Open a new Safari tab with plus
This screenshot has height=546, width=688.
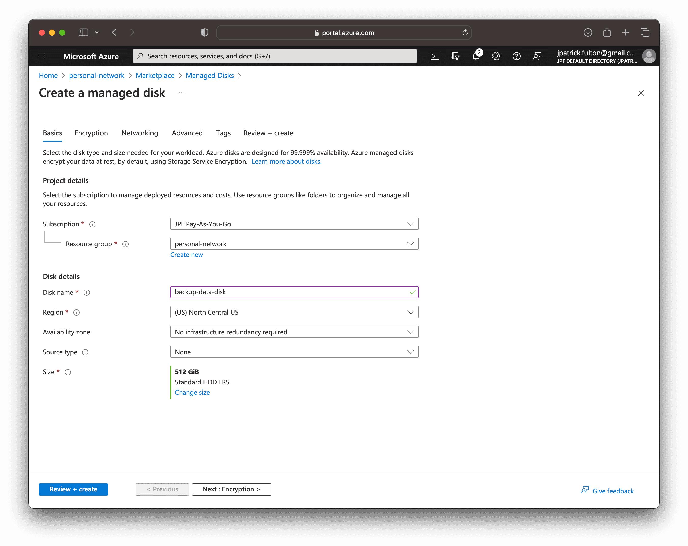(x=626, y=33)
